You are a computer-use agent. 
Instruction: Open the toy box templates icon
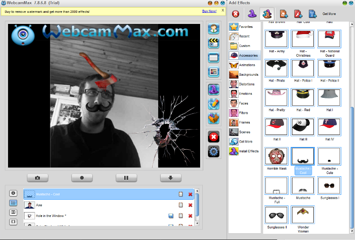[213, 118]
